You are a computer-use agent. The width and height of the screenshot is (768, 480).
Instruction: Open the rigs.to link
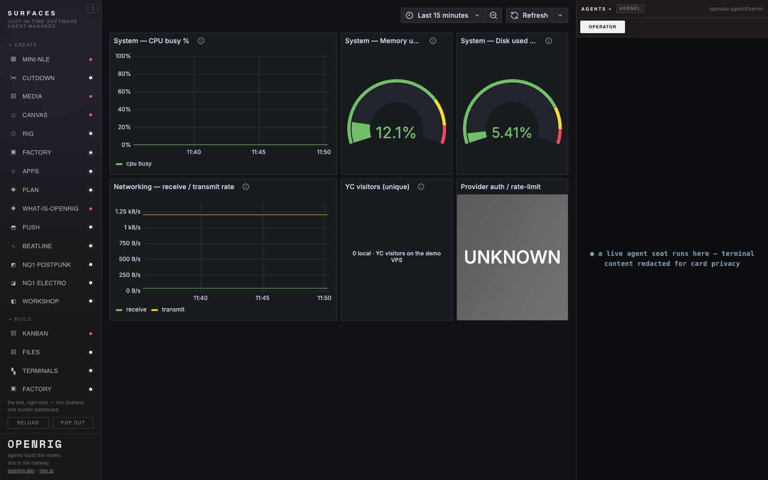pyautogui.click(x=47, y=471)
